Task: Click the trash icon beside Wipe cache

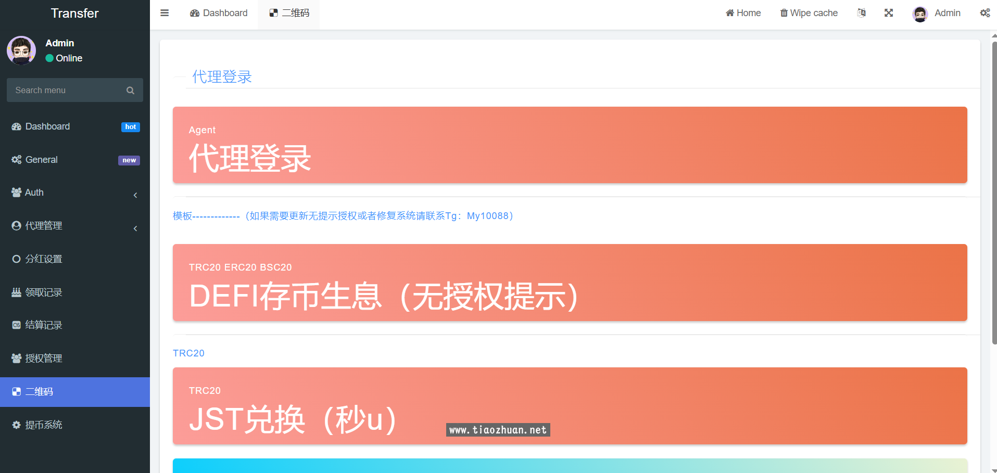Action: pyautogui.click(x=784, y=13)
